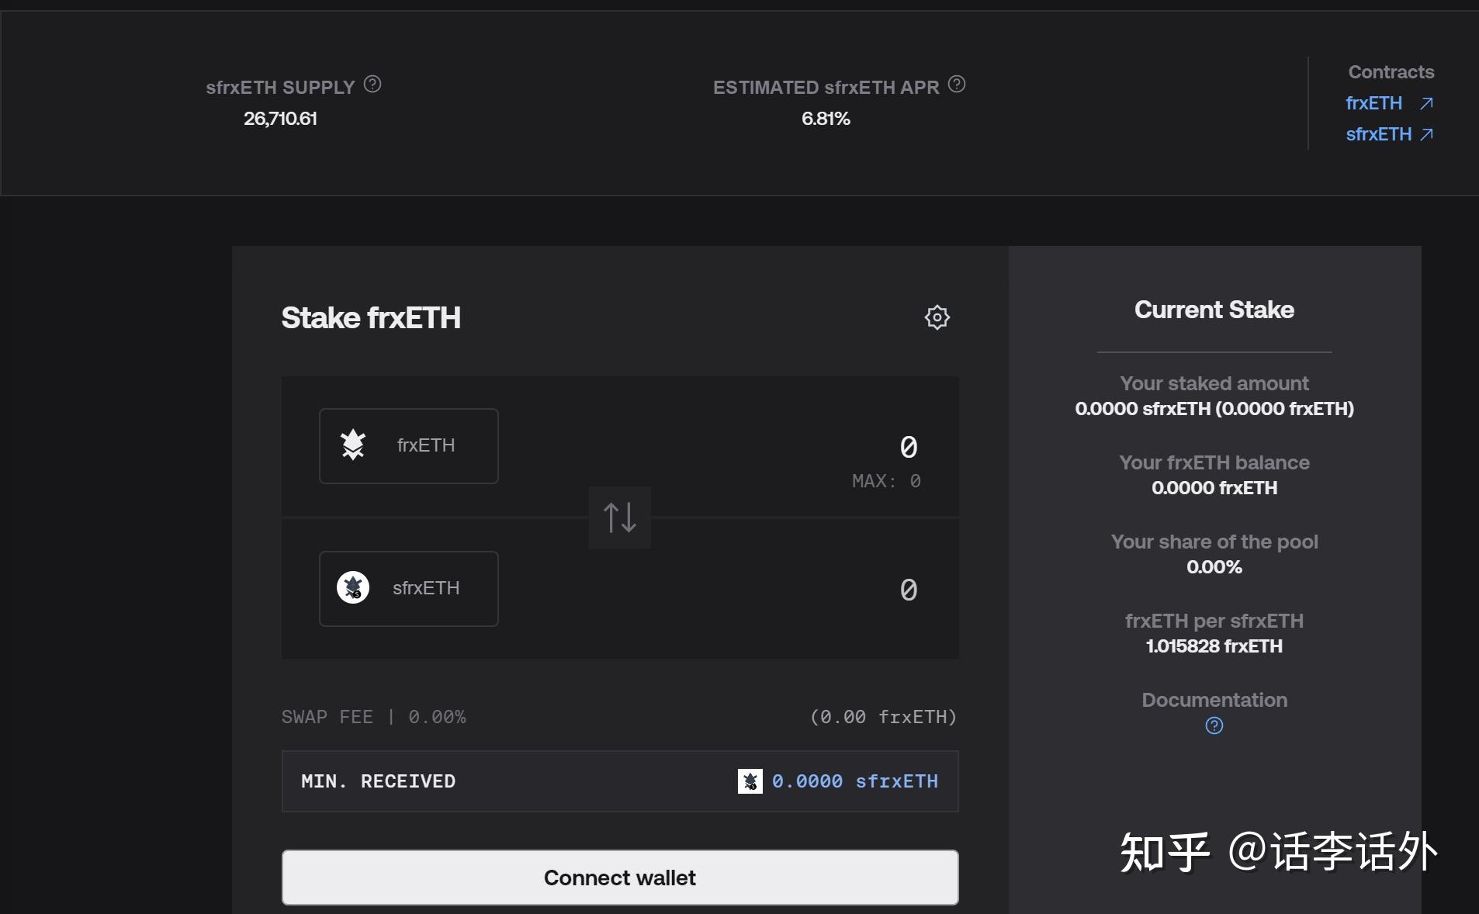Click the frxETH contract link

(x=1373, y=102)
